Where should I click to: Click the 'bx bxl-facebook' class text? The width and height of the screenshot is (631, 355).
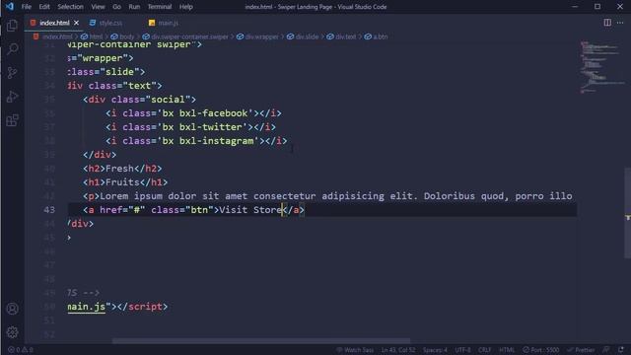(x=205, y=113)
